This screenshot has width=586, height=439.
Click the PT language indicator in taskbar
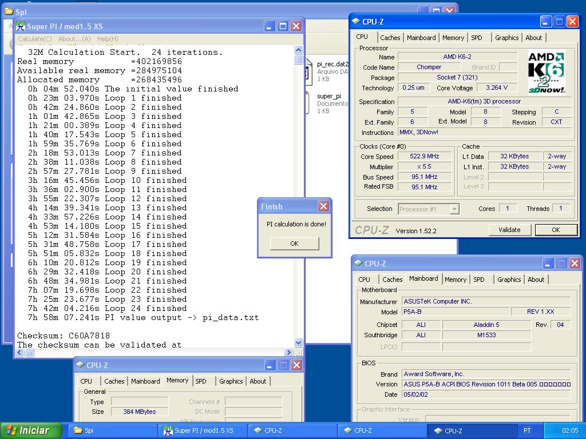(526, 430)
